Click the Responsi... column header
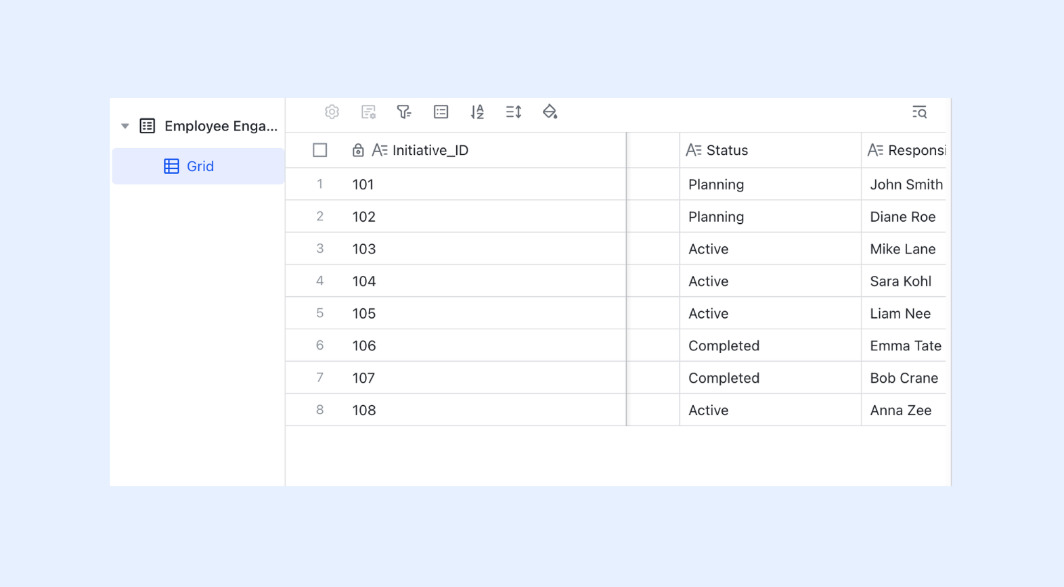 coord(904,150)
